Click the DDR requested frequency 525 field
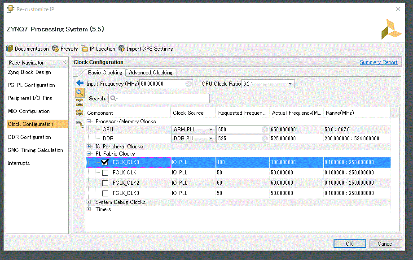 click(242, 139)
